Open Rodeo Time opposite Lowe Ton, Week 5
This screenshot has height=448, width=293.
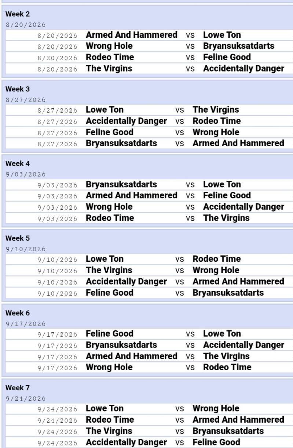217,259
